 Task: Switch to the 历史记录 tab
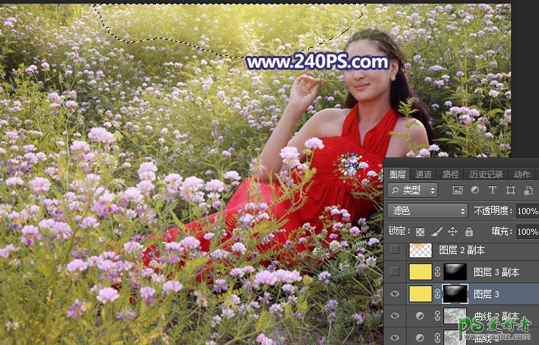click(486, 174)
